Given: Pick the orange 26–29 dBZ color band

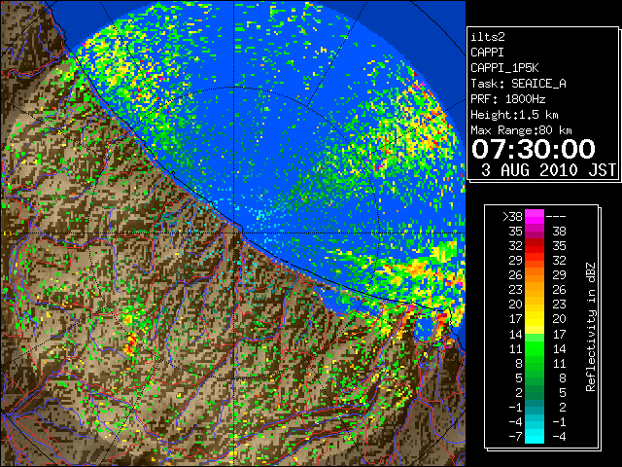Looking at the screenshot, I should [x=535, y=275].
